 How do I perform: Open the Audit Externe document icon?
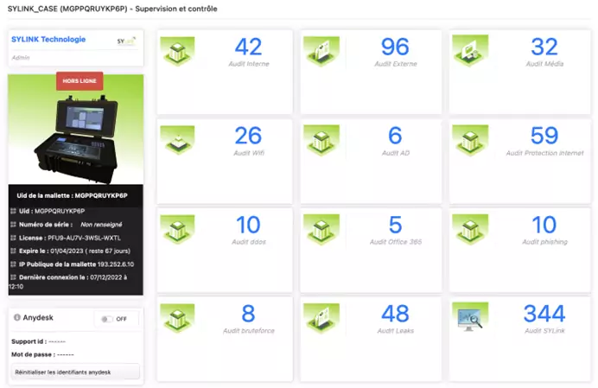pos(321,52)
